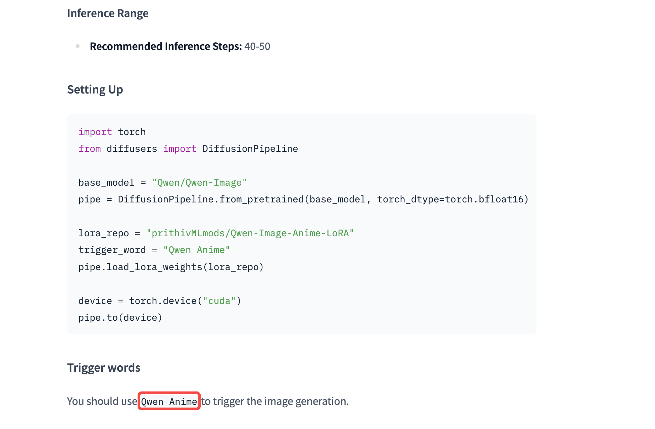Screen dimensions: 655x429
Task: Click the "Qwen/Qwen-Image" string in code
Action: (199, 183)
